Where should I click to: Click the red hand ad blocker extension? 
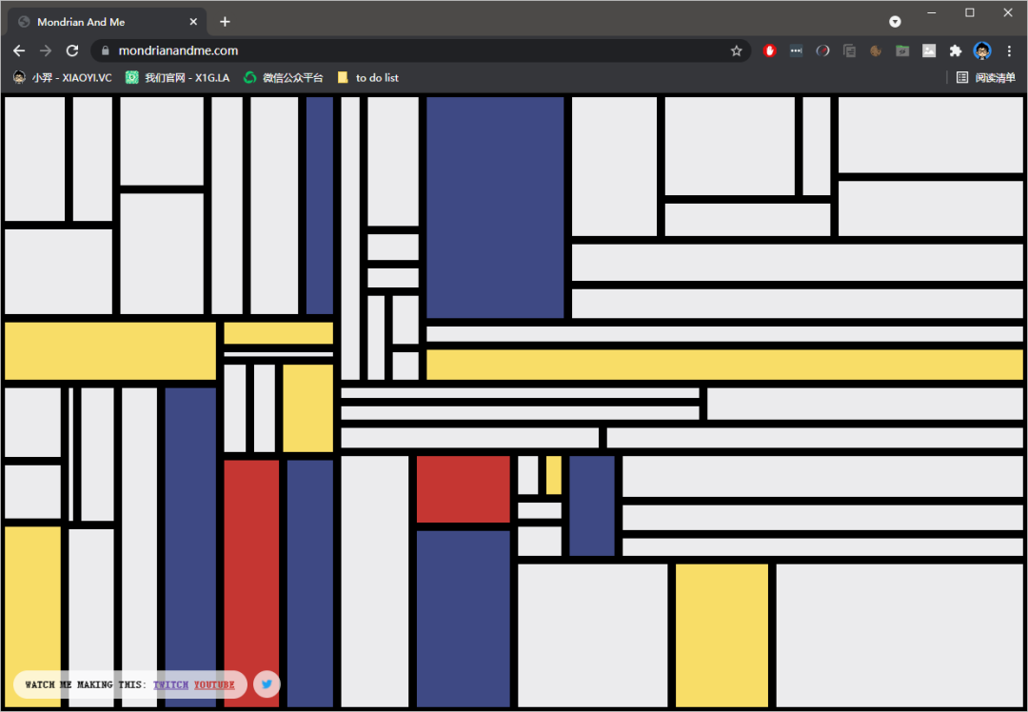point(769,51)
